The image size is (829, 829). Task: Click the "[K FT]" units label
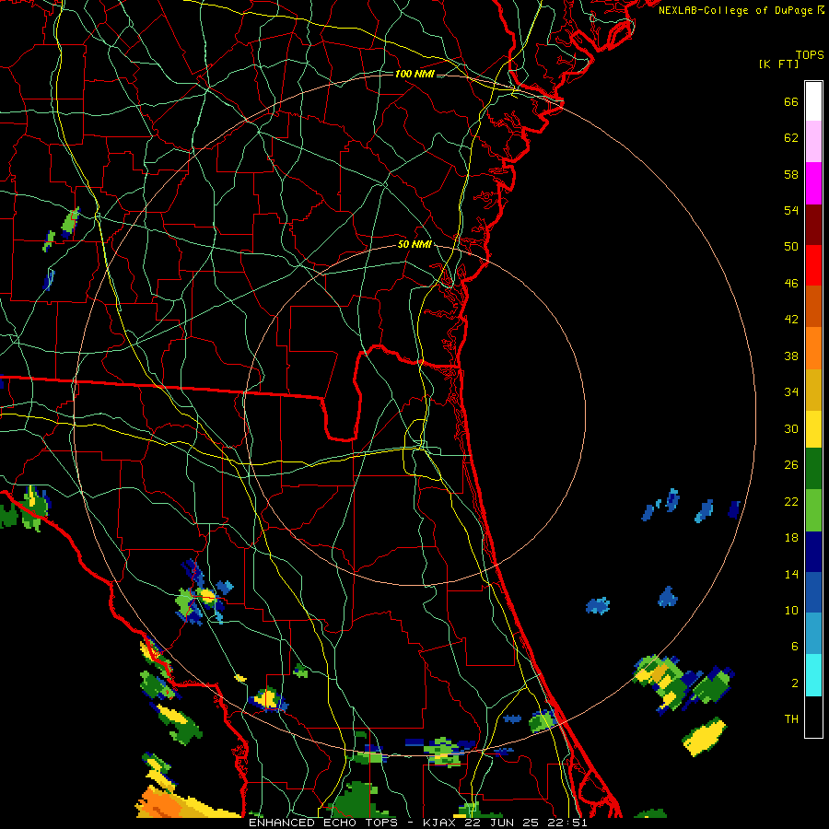pos(778,64)
